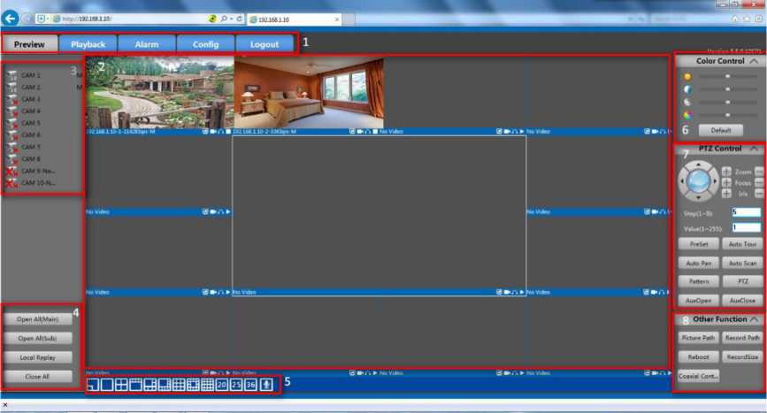Click the Step(1~8) input field
The width and height of the screenshot is (767, 413).
point(745,212)
